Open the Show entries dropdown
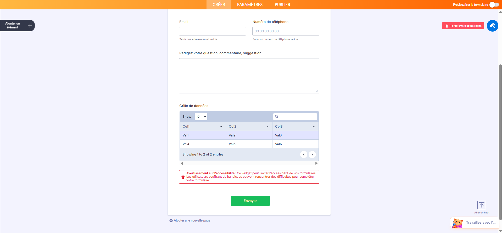The image size is (502, 233). pos(201,116)
